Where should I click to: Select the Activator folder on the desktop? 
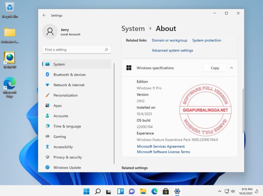(x=10, y=35)
